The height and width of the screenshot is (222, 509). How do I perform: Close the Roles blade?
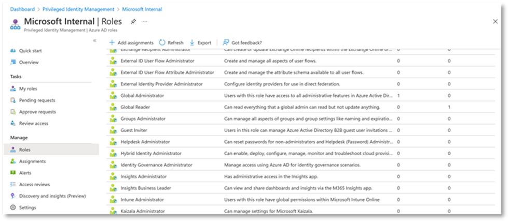point(495,21)
